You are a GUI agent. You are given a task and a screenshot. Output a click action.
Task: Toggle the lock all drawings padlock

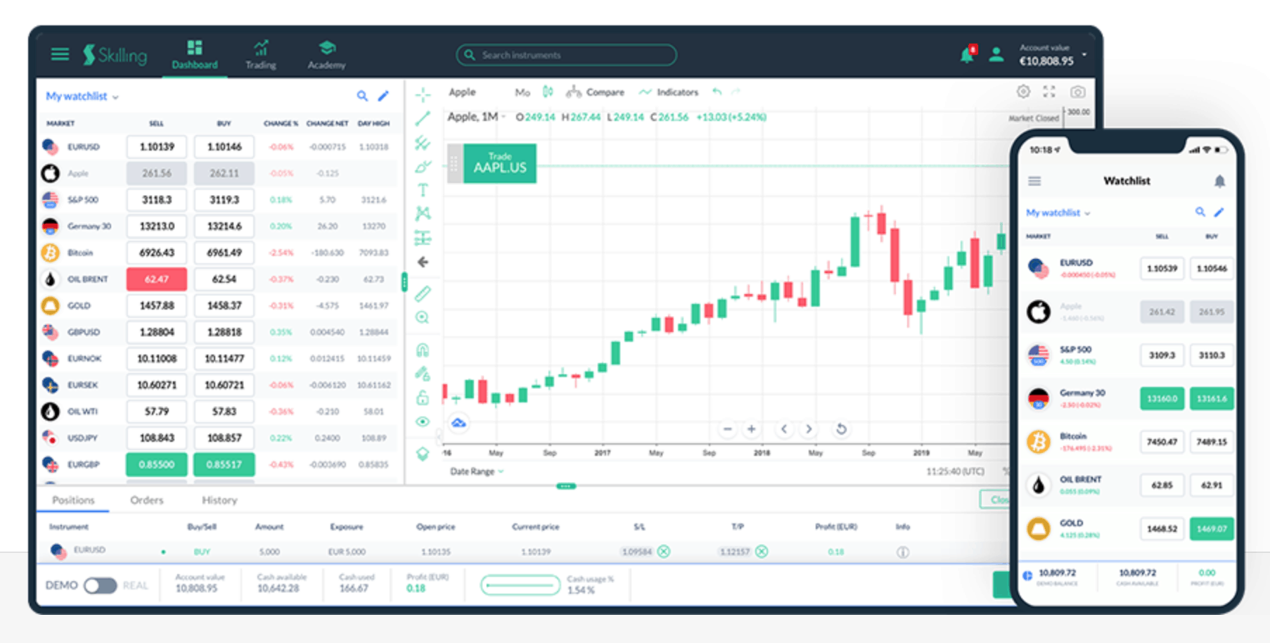423,397
